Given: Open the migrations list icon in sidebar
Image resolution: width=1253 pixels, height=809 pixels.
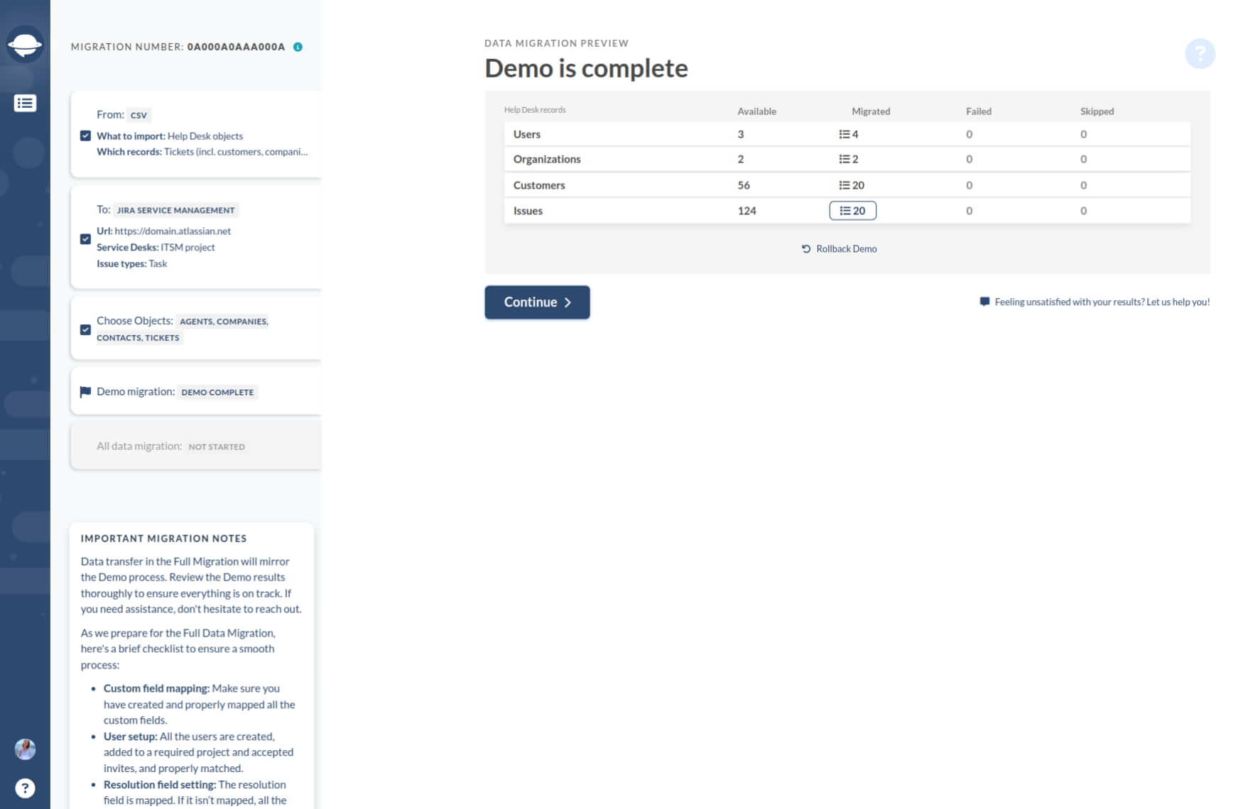Looking at the screenshot, I should (x=25, y=104).
